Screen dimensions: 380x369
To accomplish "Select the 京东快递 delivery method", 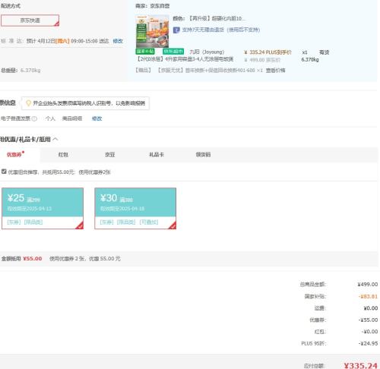I will [30, 20].
